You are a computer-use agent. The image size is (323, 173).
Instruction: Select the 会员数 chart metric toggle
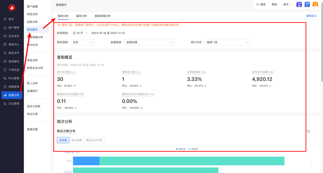(63, 140)
